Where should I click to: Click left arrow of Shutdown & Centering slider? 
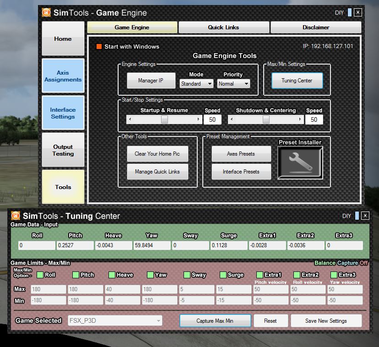232,119
